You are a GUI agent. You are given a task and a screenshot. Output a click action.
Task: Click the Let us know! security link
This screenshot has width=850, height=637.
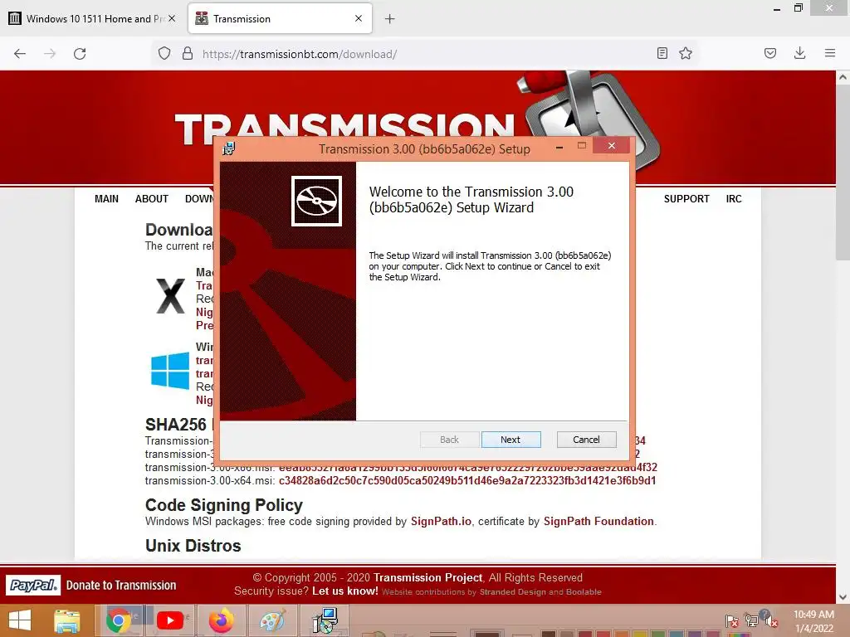tap(344, 591)
